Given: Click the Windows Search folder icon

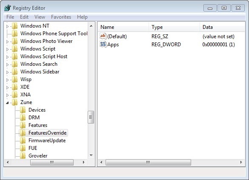Looking at the screenshot, I should pyautogui.click(x=15, y=64).
